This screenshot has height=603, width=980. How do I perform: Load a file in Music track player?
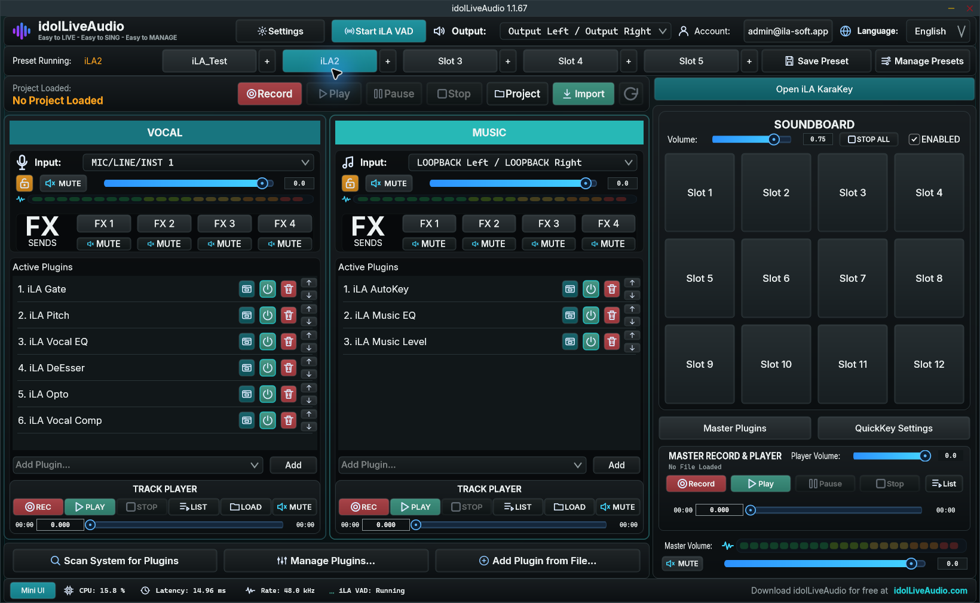pos(569,507)
